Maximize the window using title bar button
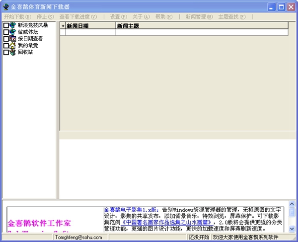The height and width of the screenshot is (242, 298). pyautogui.click(x=281, y=7)
